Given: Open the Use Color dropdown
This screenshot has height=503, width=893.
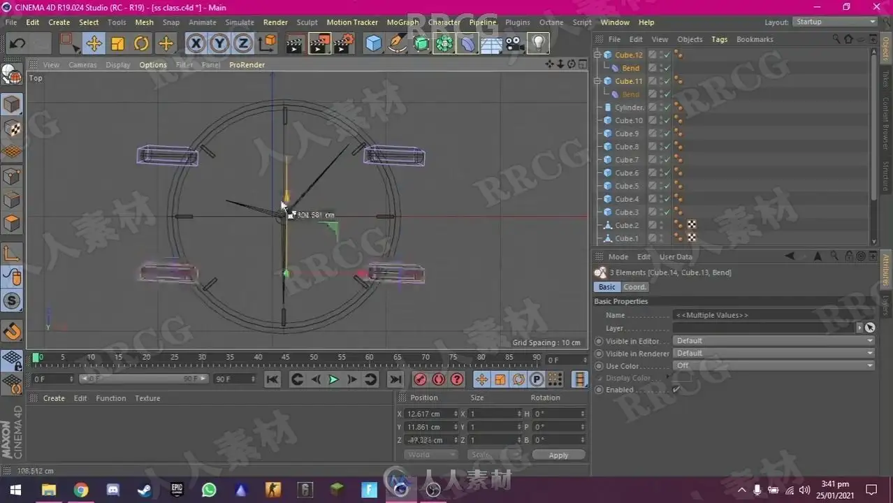Looking at the screenshot, I should [x=773, y=365].
